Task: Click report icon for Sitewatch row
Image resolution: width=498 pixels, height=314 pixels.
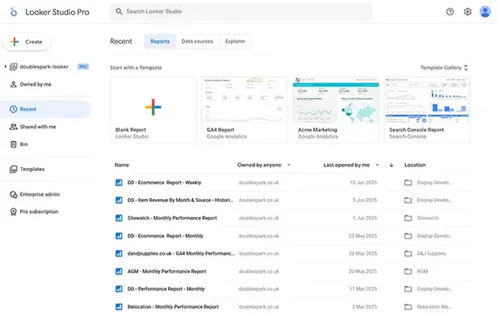Action: (119, 218)
